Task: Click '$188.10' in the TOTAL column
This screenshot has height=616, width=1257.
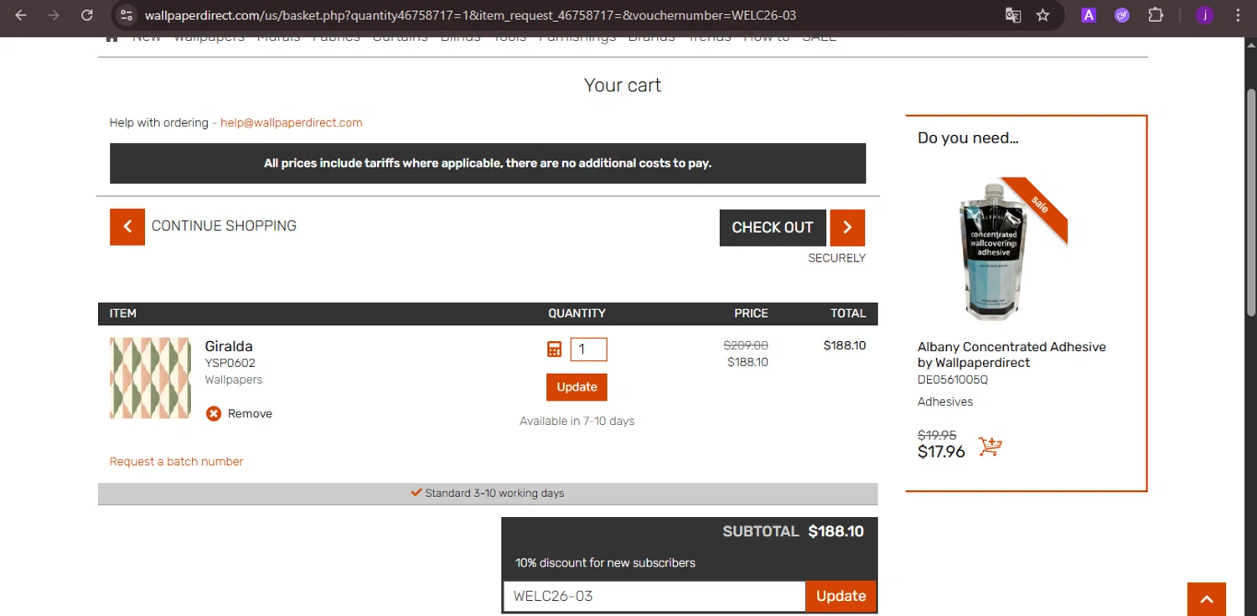Action: coord(845,345)
